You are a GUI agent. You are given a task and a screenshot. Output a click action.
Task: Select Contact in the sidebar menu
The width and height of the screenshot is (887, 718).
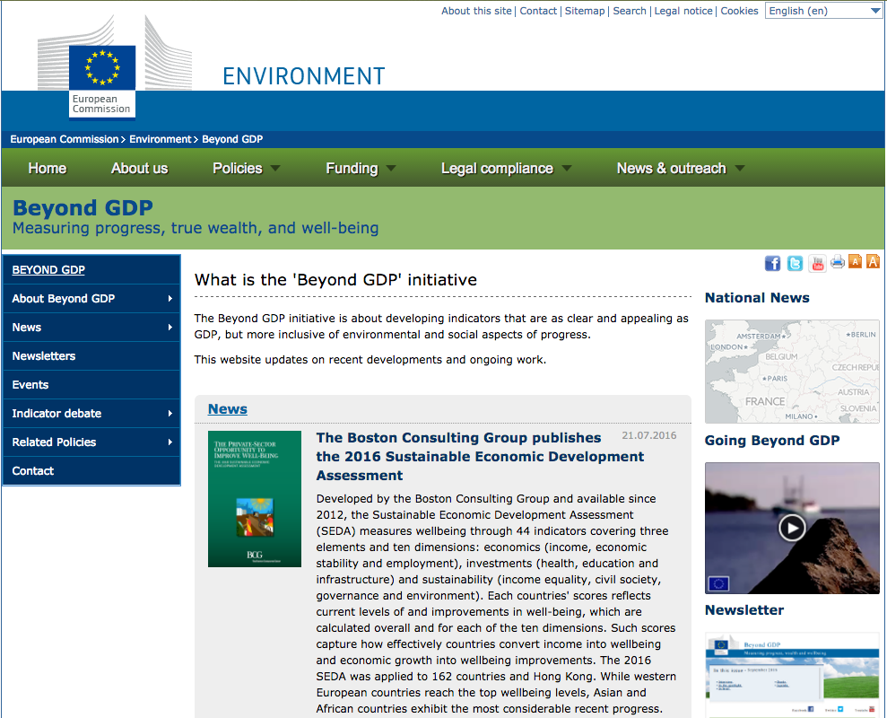(91, 471)
